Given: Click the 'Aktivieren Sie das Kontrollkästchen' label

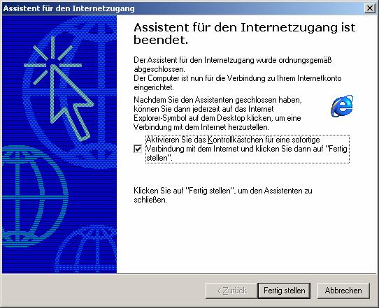Looking at the screenshot, I should pyautogui.click(x=247, y=149).
